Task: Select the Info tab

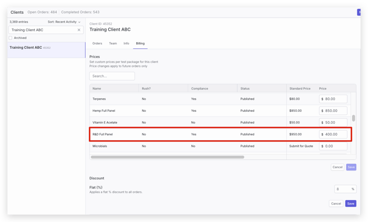Action: tap(126, 43)
